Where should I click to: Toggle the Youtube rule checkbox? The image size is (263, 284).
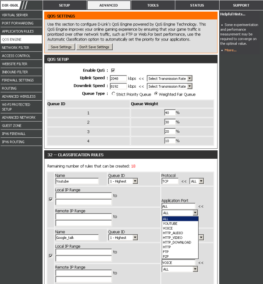point(51,199)
